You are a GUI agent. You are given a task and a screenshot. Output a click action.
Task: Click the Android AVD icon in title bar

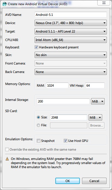click(4, 4)
